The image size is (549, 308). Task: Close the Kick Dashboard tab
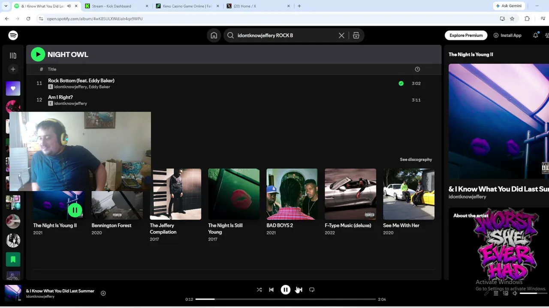coord(147,6)
